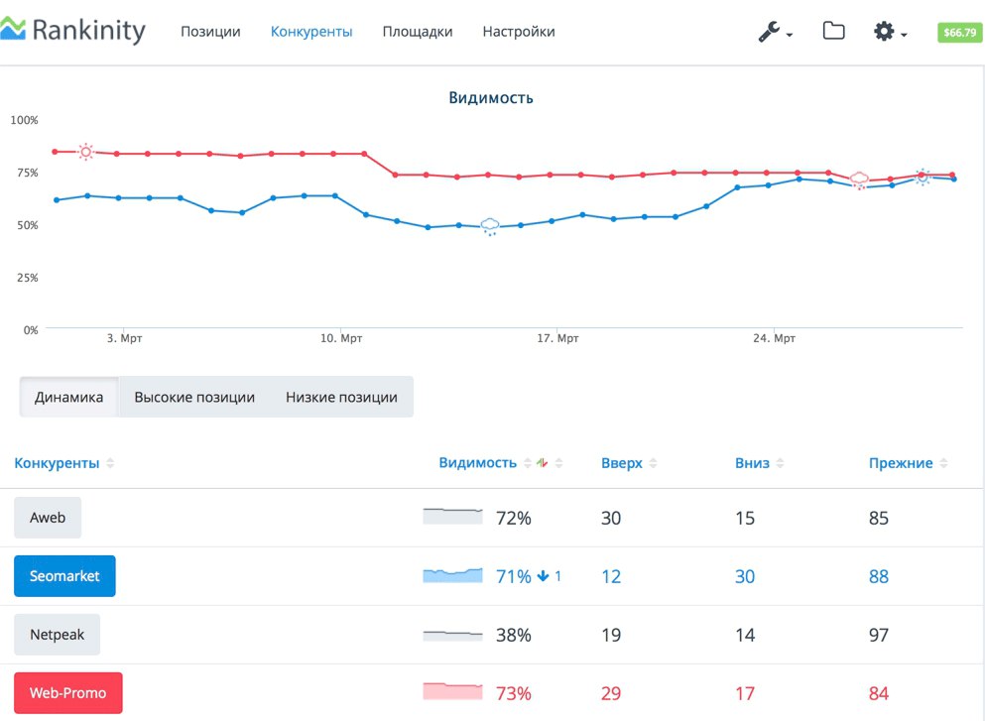Screen dimensions: 985x721
Task: Open the Площадки menu item
Action: pos(418,32)
